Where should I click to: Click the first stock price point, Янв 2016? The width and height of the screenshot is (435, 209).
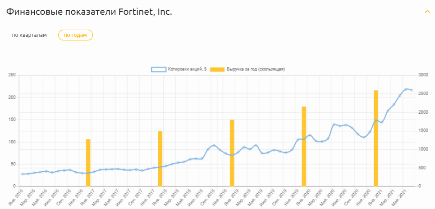click(x=22, y=174)
